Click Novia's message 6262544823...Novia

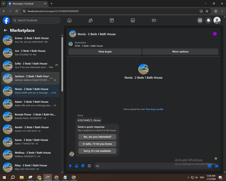pyautogui.click(x=89, y=120)
